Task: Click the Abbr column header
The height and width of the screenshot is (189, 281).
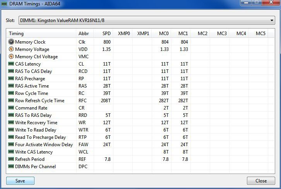Action: (x=85, y=34)
